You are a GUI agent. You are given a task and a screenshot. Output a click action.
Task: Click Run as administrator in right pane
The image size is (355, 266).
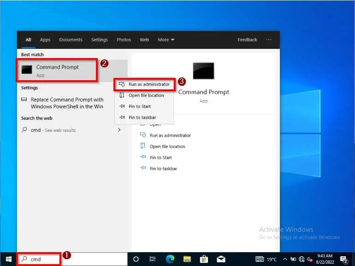coord(166,136)
